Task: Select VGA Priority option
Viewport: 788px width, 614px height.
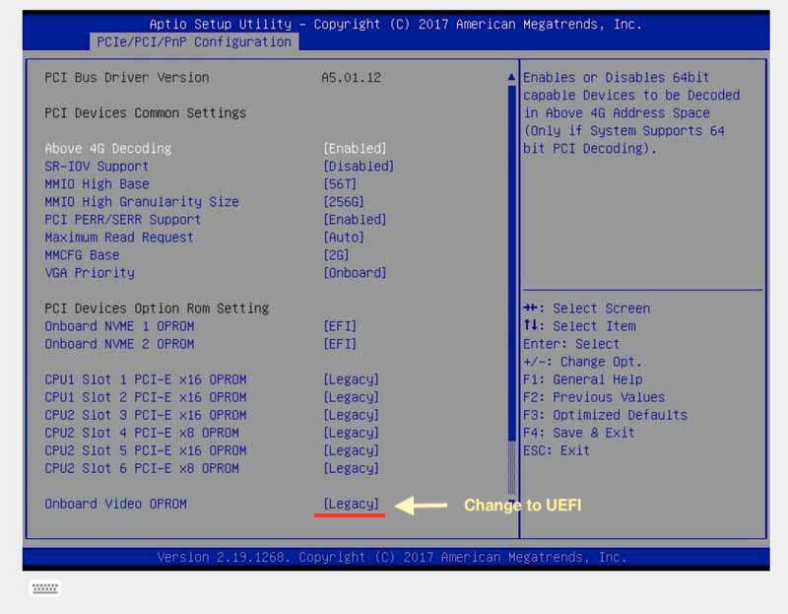Action: (x=90, y=273)
